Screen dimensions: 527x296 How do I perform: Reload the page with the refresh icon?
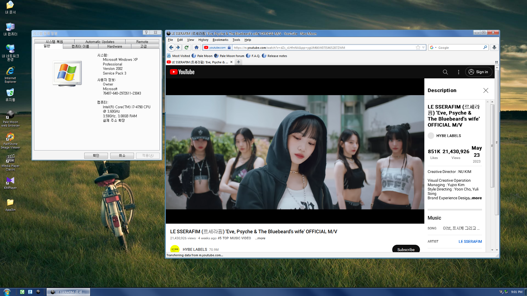tap(187, 47)
